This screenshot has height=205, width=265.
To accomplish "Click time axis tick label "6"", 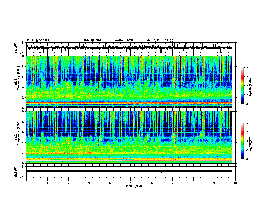I will pos(152,183).
